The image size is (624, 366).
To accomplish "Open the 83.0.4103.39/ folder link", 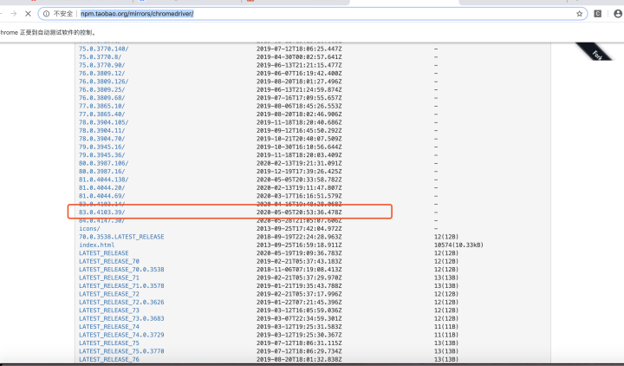I will click(102, 212).
